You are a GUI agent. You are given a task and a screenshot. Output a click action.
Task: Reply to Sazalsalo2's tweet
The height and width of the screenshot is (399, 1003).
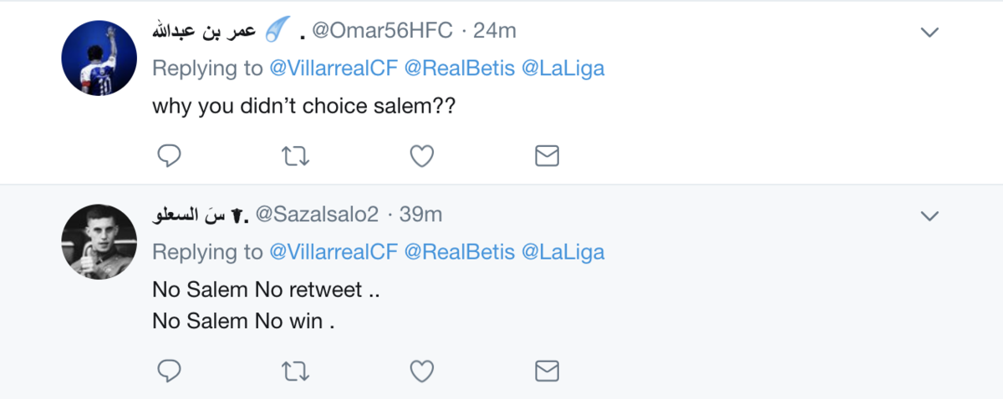169,371
